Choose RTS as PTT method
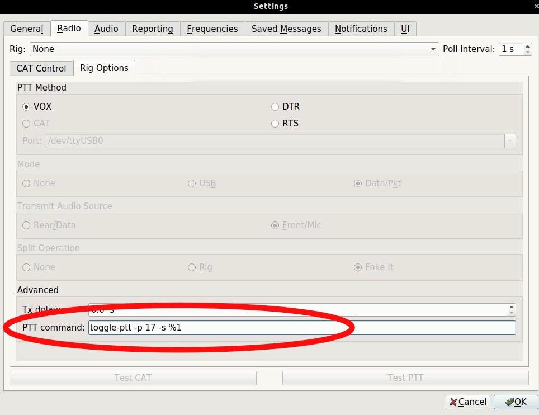The height and width of the screenshot is (415, 539). click(x=275, y=124)
